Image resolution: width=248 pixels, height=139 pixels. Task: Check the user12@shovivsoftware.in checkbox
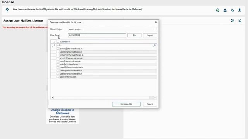(58, 68)
